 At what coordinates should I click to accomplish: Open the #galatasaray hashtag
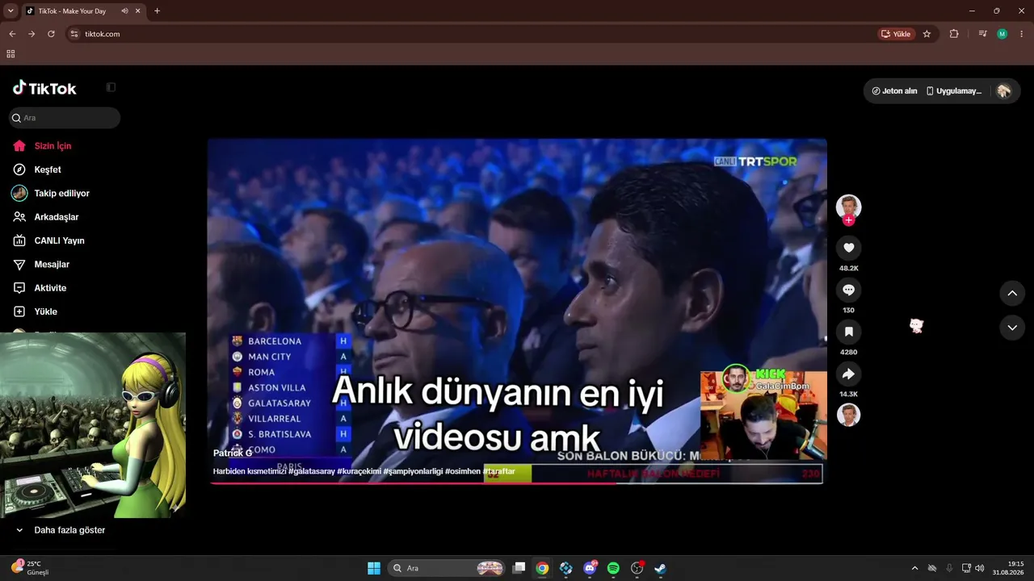(x=311, y=471)
